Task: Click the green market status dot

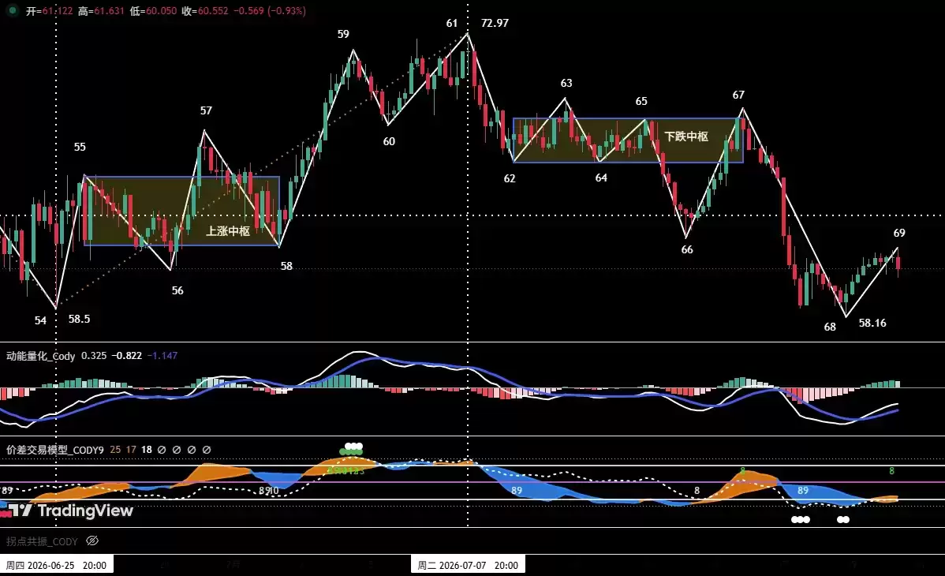Action: pos(12,10)
